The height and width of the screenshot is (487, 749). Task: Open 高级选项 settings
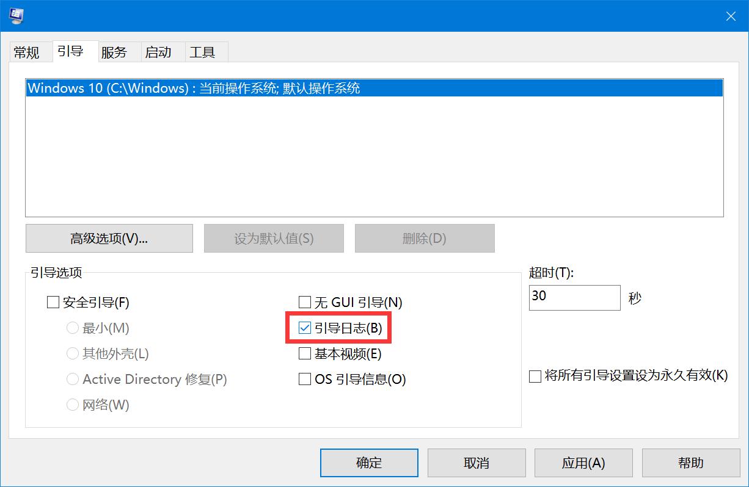click(x=109, y=238)
